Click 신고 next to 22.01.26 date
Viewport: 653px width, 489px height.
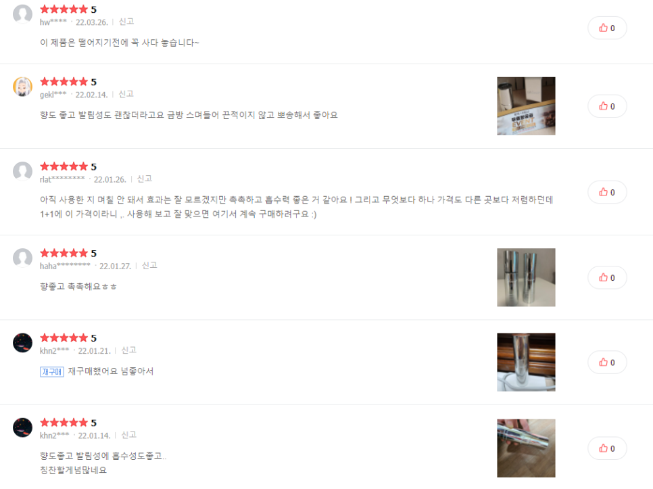pyautogui.click(x=144, y=179)
